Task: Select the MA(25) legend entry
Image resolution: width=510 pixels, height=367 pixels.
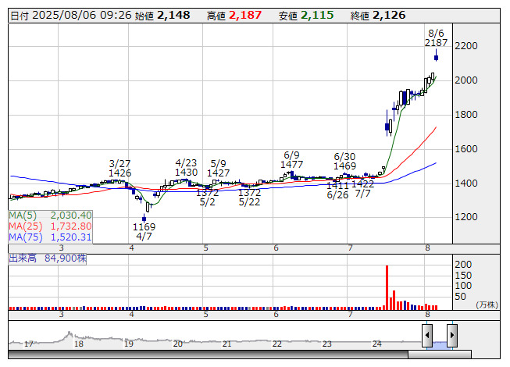Action: coord(51,226)
